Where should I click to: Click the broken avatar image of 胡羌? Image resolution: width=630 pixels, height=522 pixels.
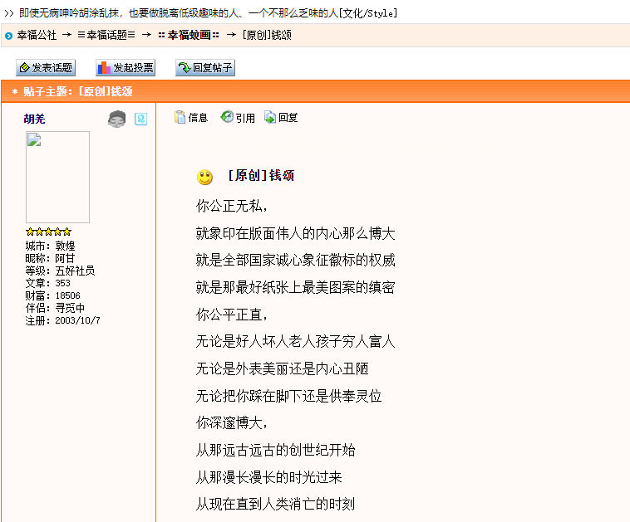tap(57, 177)
